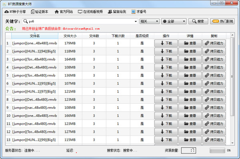This screenshot has width=240, height=159.
Task: Click the 复制 column header
Action: pyautogui.click(x=214, y=36)
